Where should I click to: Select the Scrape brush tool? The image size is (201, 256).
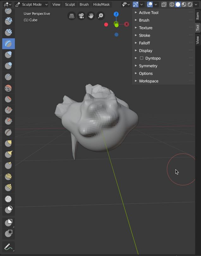(9, 121)
